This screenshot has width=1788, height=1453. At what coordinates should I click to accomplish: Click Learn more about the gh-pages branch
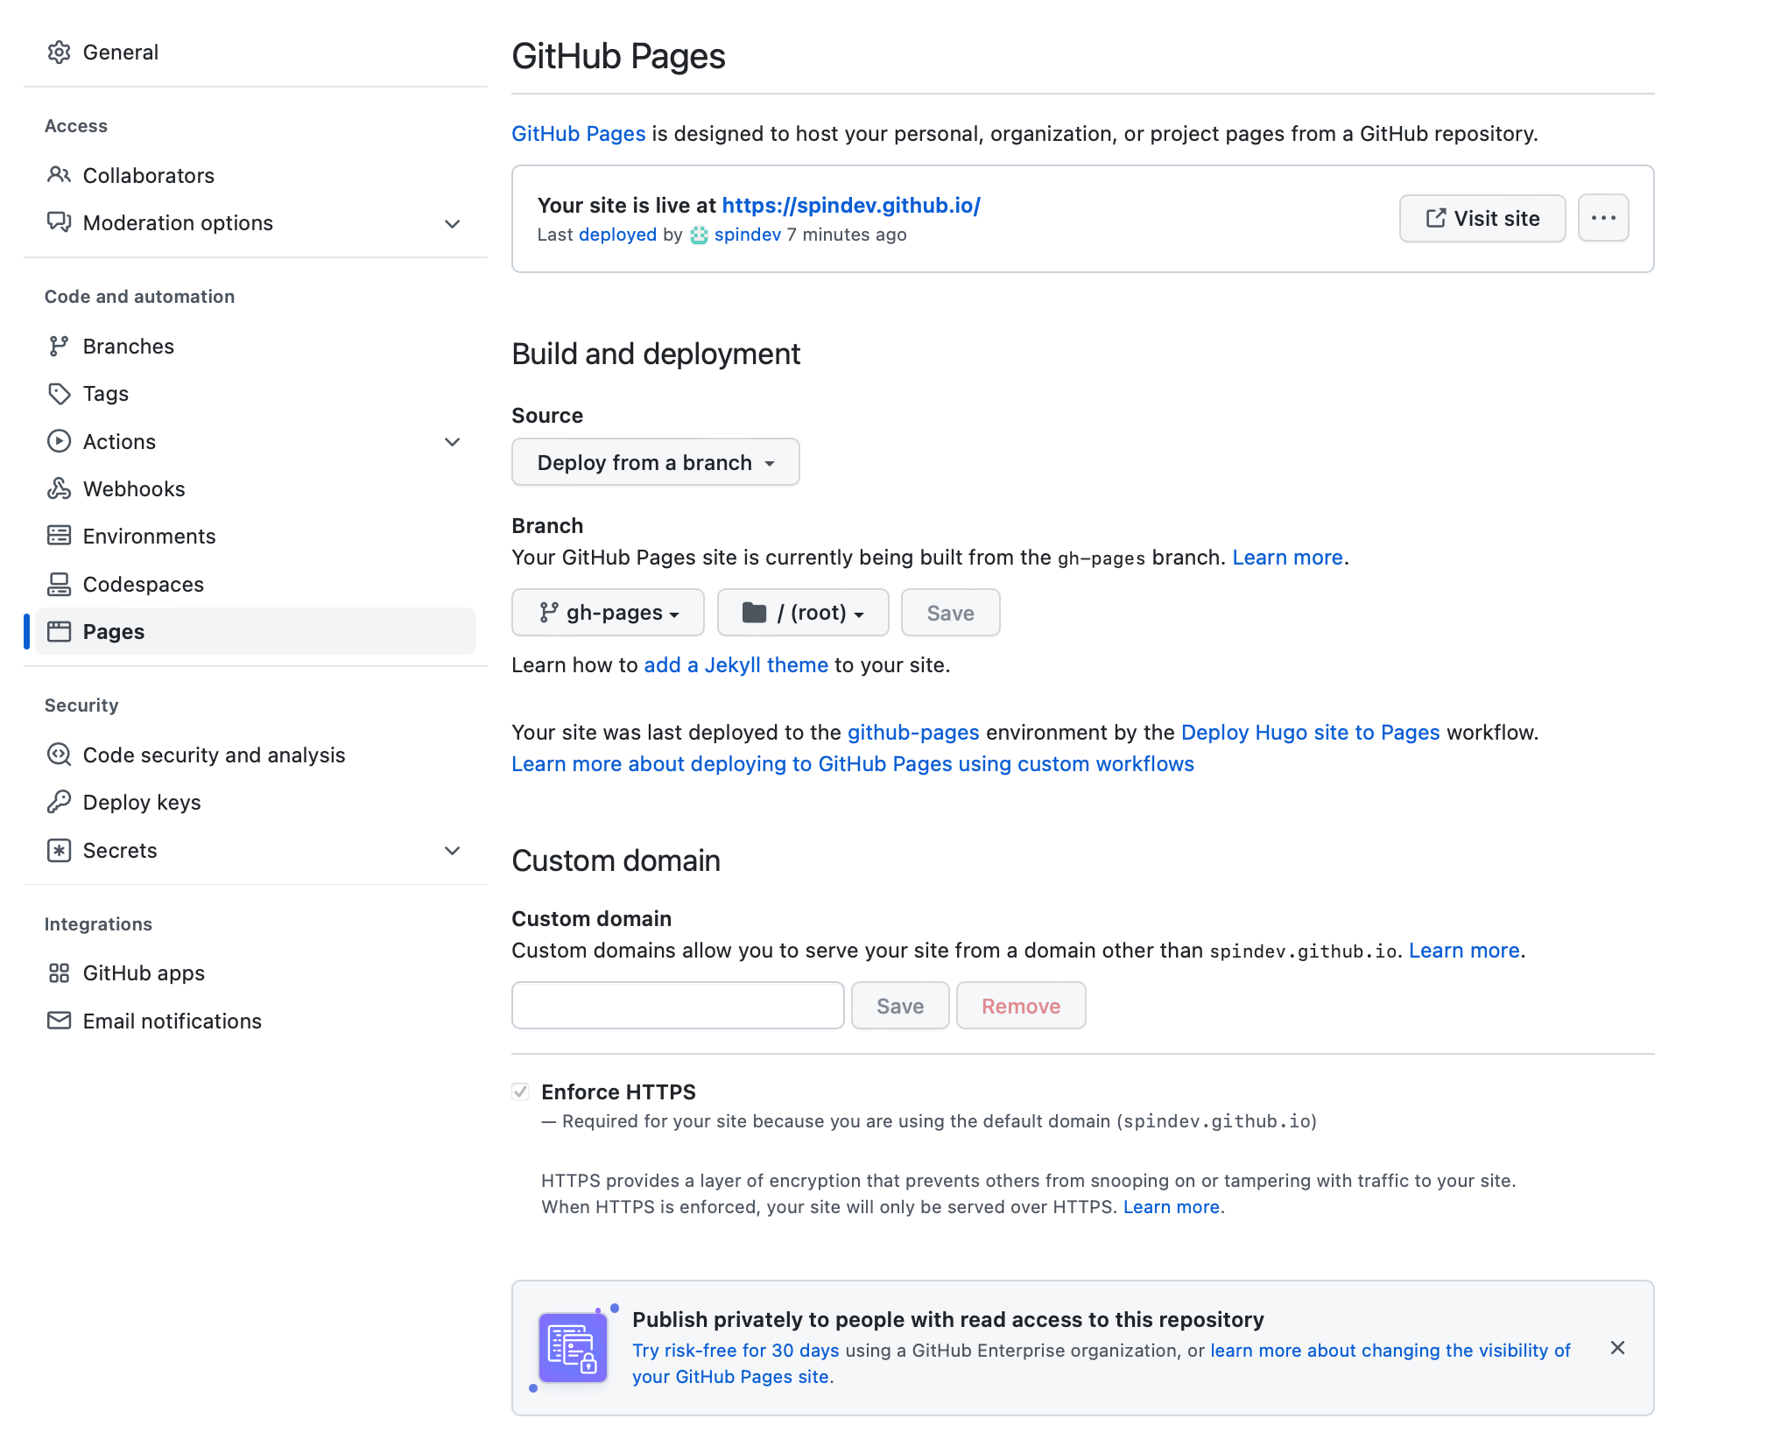pyautogui.click(x=1287, y=558)
